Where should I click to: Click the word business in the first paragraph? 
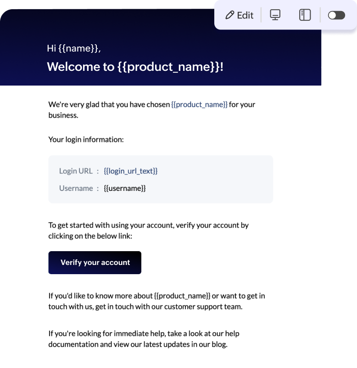click(x=63, y=115)
